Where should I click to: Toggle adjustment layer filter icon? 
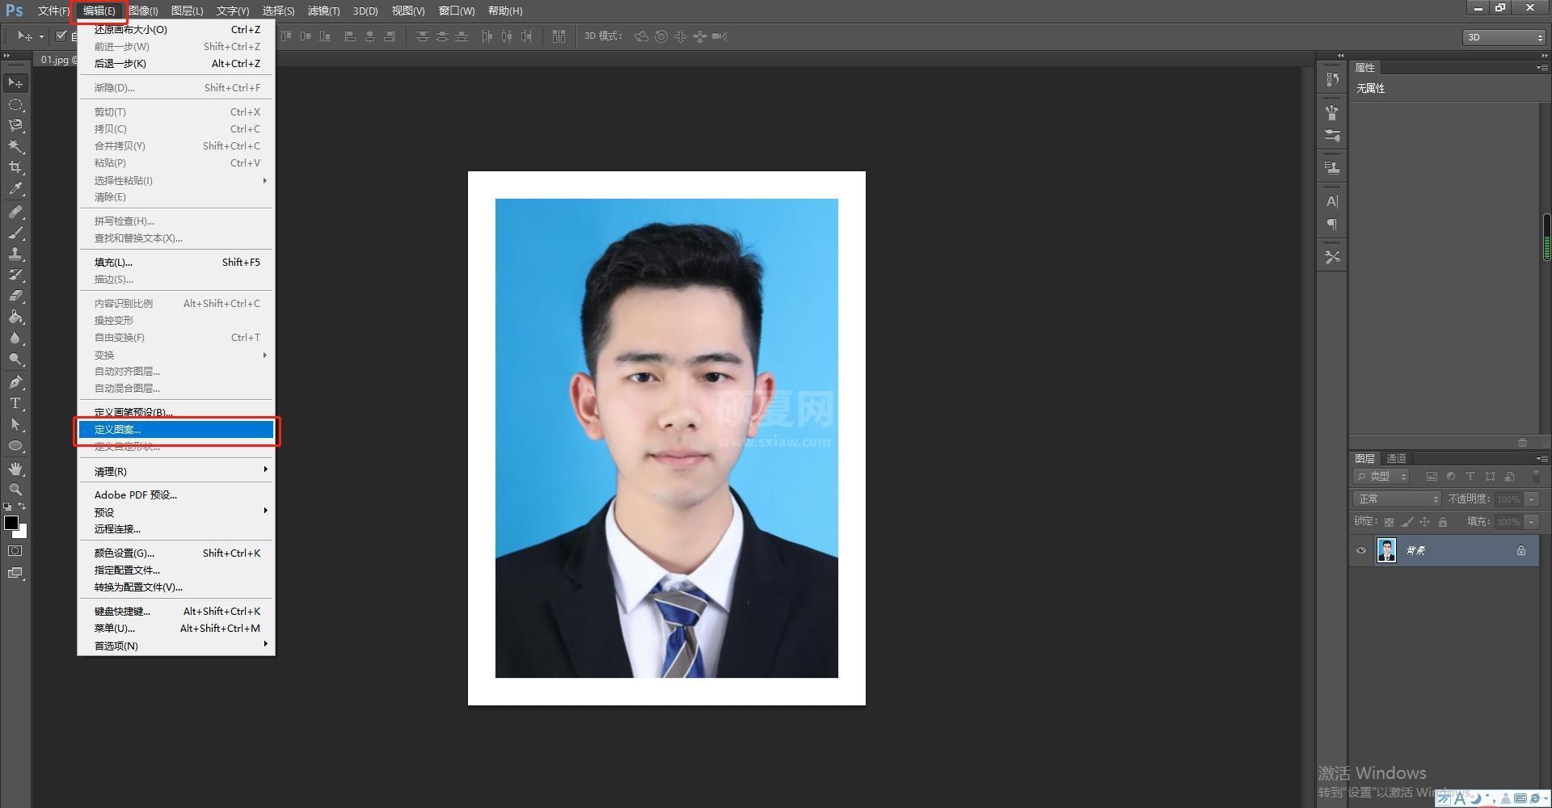[x=1451, y=477]
